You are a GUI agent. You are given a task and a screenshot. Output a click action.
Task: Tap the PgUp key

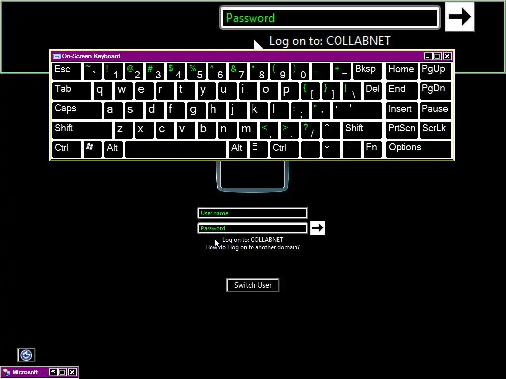pyautogui.click(x=436, y=71)
